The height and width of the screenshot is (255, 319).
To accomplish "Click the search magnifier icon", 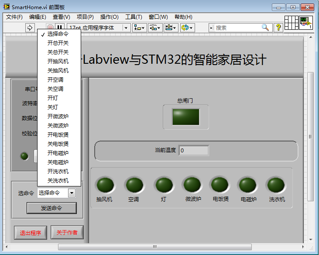I will 265,28.
